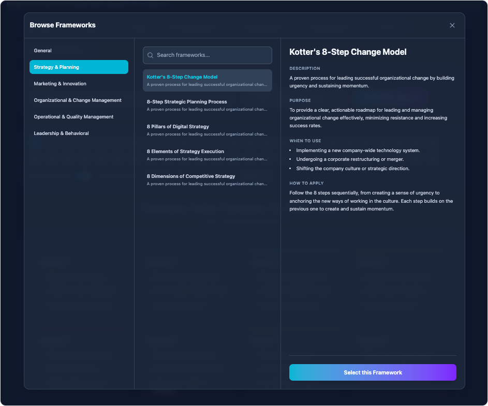The width and height of the screenshot is (488, 406).
Task: Go to Operational & Quality Management category
Action: [x=73, y=117]
